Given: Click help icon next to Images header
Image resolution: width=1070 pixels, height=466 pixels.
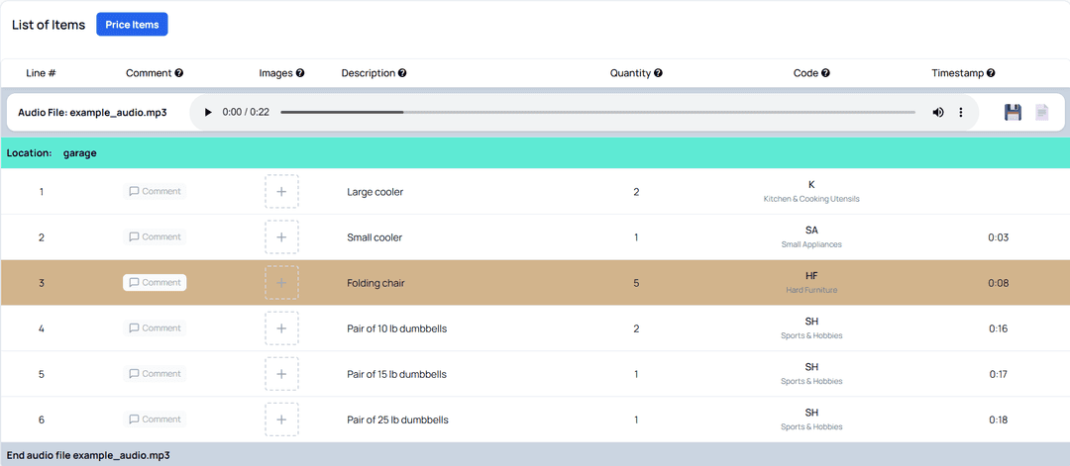Looking at the screenshot, I should coord(300,73).
